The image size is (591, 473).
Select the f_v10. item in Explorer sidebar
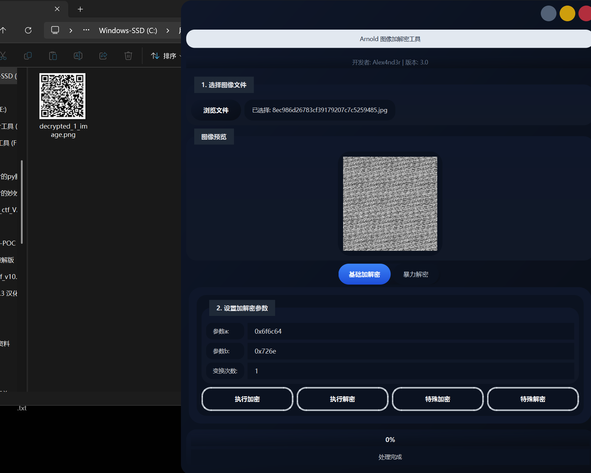coord(9,277)
